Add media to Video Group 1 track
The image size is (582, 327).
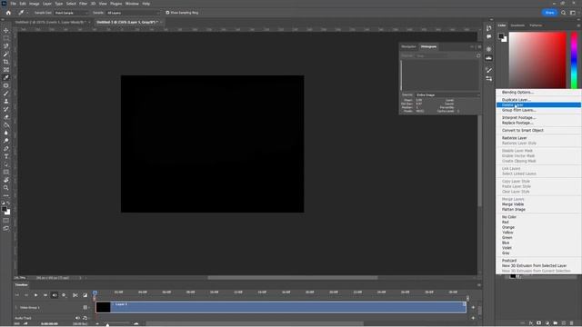tap(473, 307)
